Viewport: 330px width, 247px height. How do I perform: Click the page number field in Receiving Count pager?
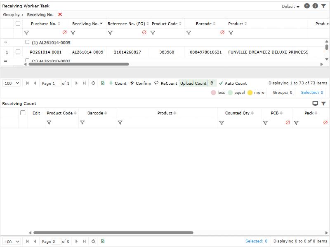[57, 242]
